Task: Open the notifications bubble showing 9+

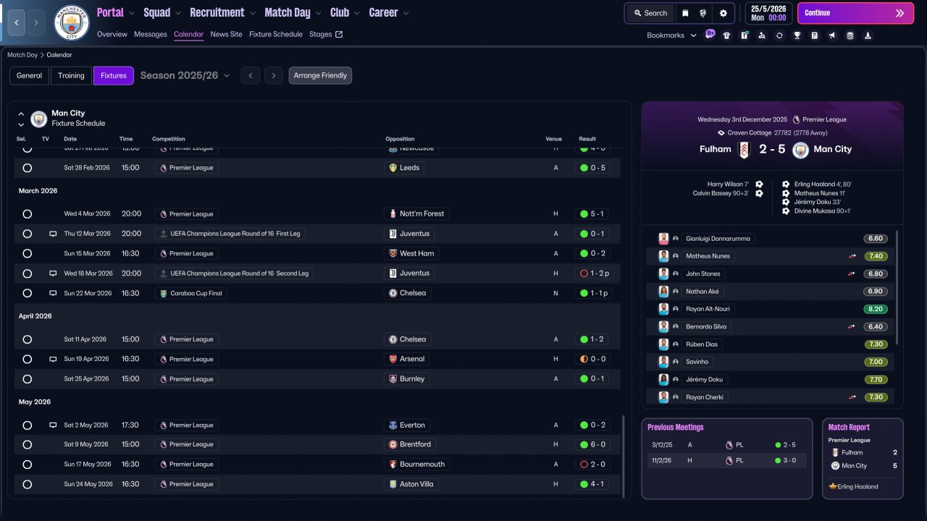Action: click(x=710, y=34)
